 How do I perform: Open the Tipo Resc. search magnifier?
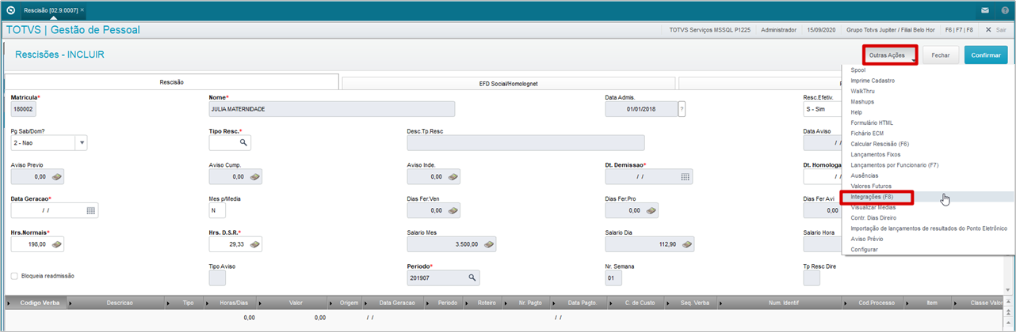243,142
